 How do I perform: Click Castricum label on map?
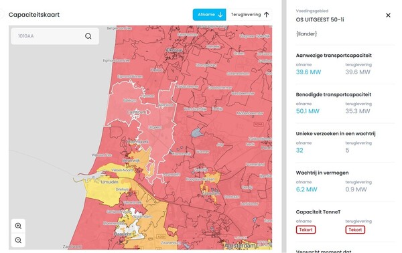coord(137,112)
